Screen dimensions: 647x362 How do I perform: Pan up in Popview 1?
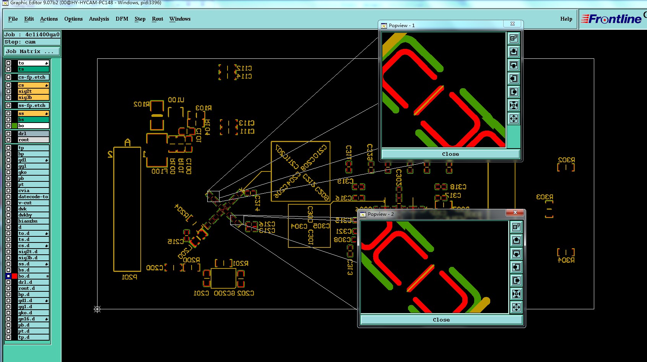514,52
